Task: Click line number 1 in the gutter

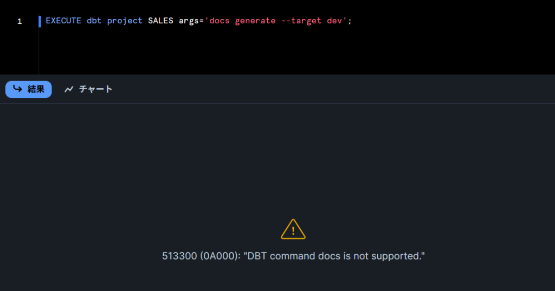Action: click(x=20, y=21)
